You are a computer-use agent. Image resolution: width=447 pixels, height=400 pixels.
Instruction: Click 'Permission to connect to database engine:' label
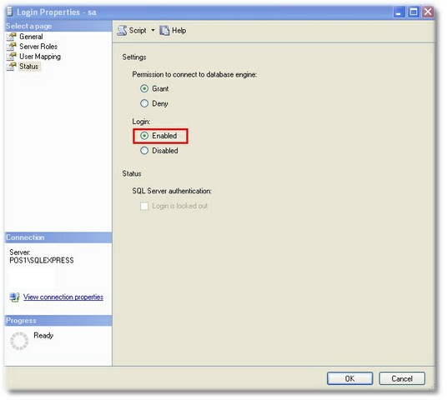[x=194, y=75]
